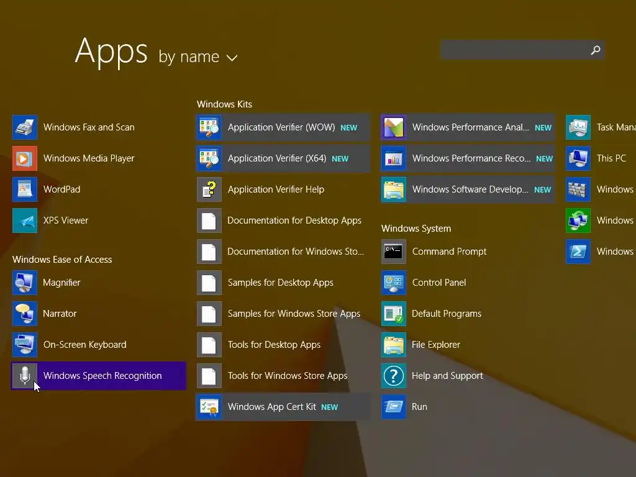Image resolution: width=636 pixels, height=477 pixels.
Task: Open the Task Manager icon
Action: [x=578, y=127]
